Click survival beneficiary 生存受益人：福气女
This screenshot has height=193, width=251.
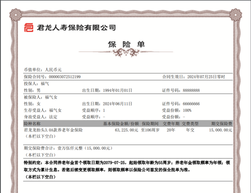[x=43, y=110]
